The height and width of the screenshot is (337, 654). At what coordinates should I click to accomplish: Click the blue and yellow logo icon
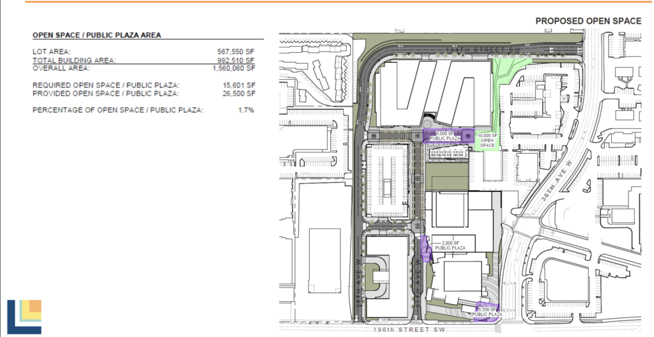pos(26,316)
